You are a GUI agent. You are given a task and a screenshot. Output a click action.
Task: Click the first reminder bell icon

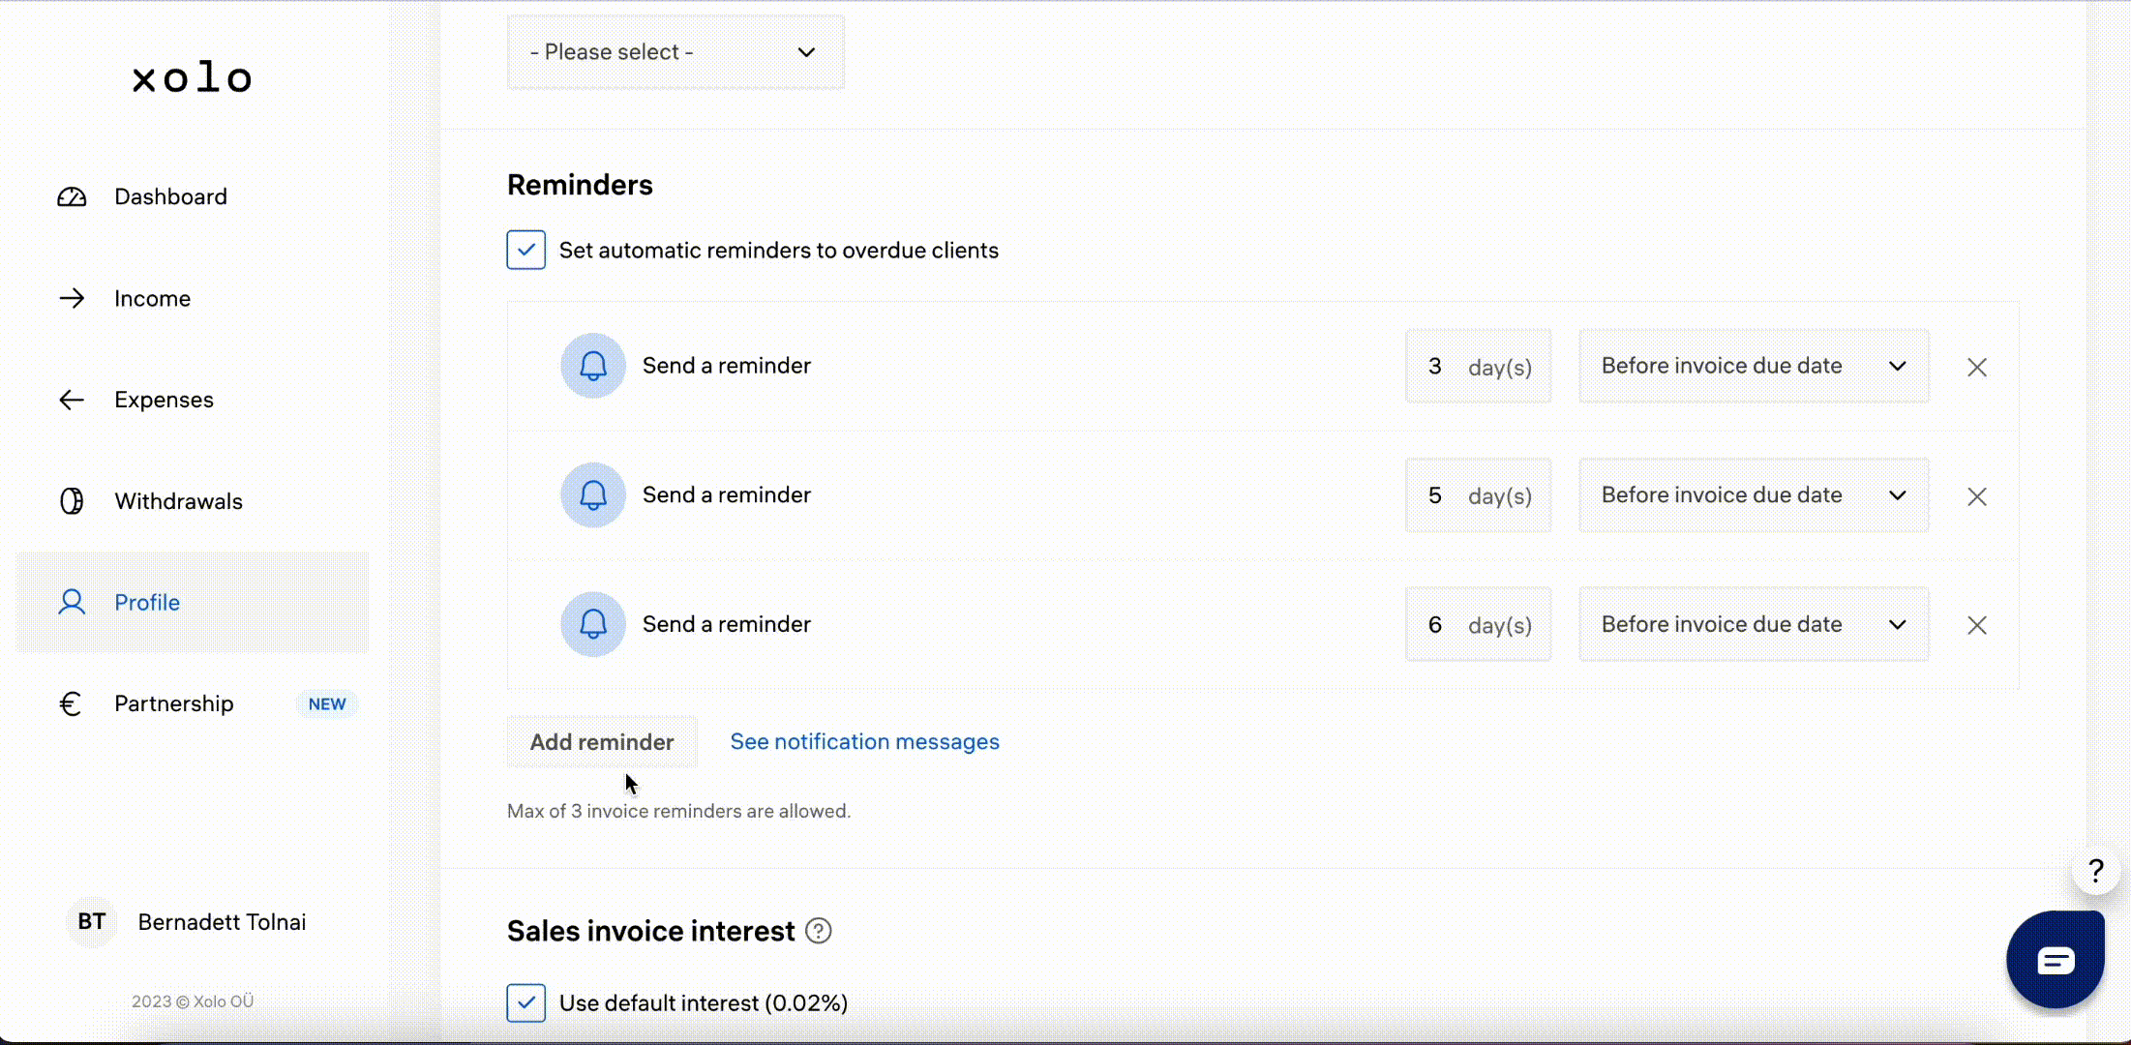tap(592, 366)
